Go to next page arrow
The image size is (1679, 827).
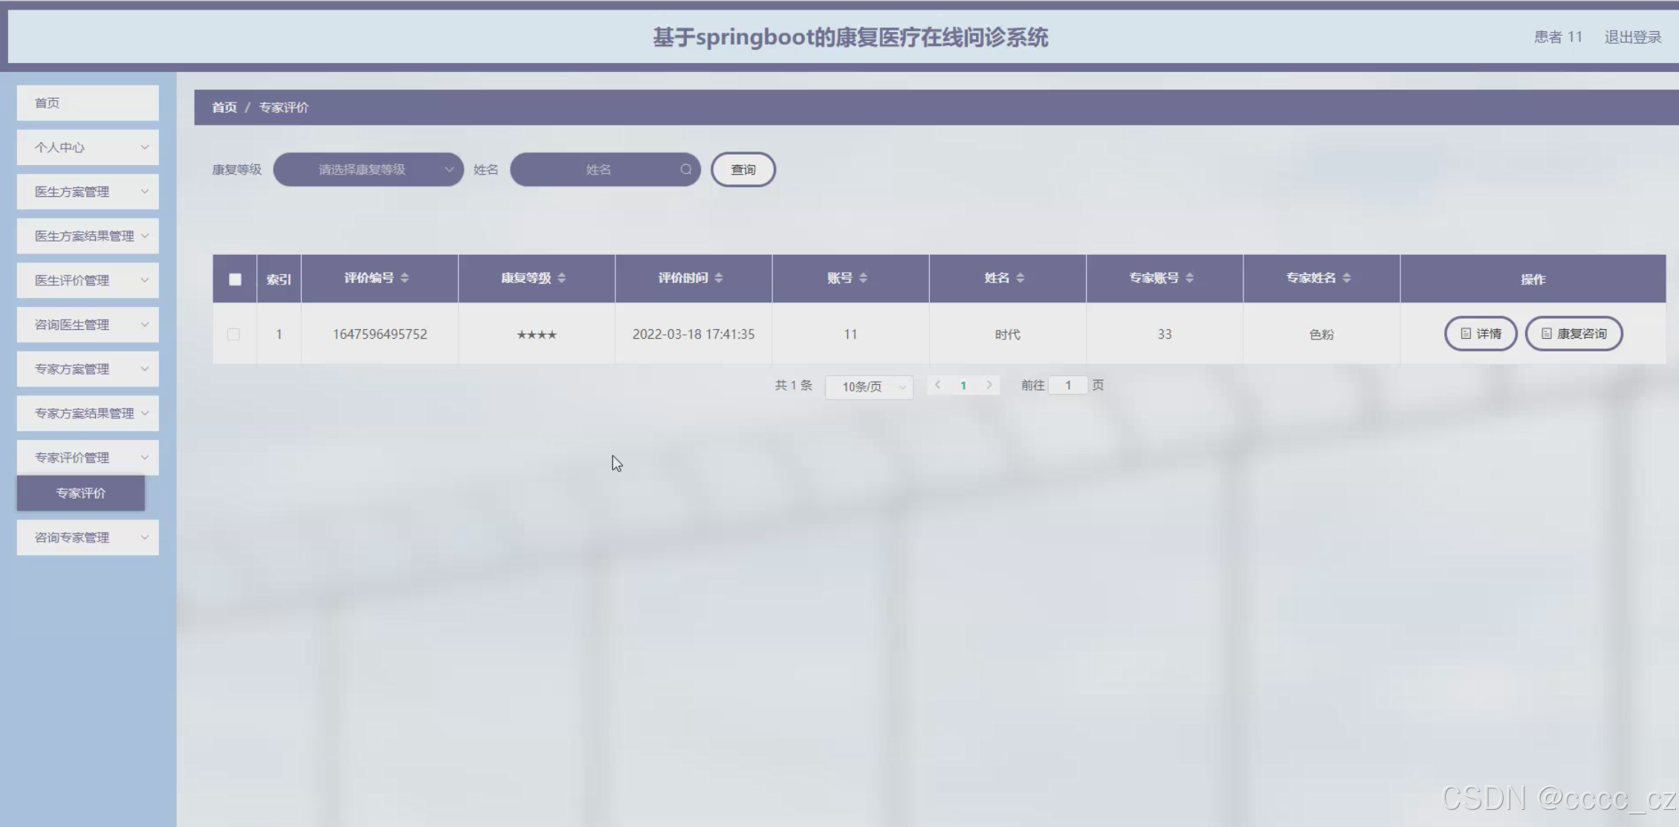(989, 385)
